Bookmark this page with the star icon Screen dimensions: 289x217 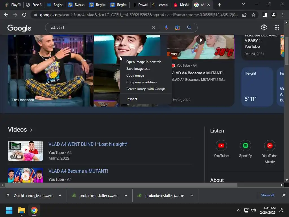(x=253, y=15)
